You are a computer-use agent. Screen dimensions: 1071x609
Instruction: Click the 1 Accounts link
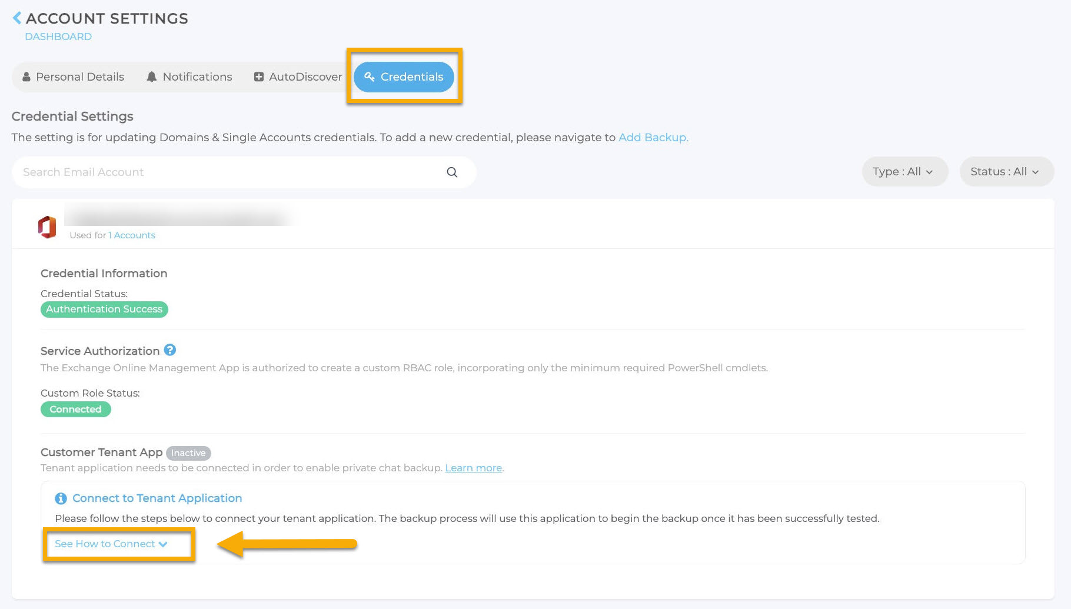coord(132,235)
